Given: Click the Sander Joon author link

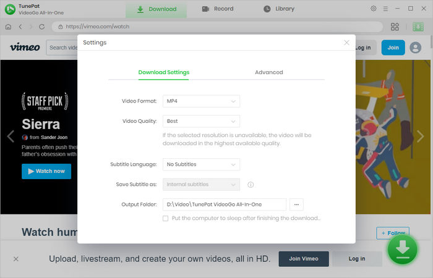Looking at the screenshot, I should (x=54, y=137).
